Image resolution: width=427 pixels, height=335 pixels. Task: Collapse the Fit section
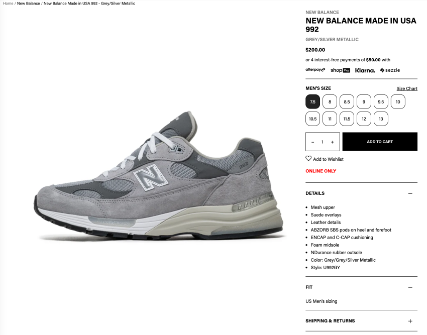click(410, 287)
